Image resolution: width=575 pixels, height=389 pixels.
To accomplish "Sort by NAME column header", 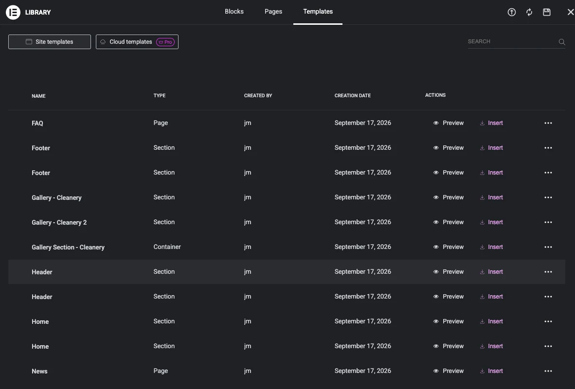I will click(x=38, y=96).
